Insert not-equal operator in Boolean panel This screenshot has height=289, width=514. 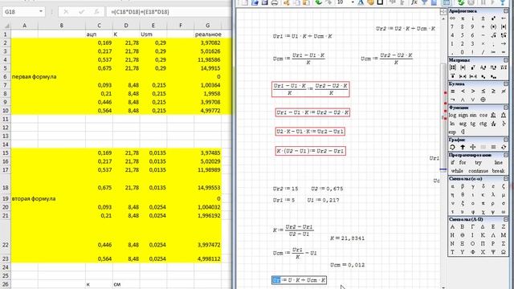(504, 92)
